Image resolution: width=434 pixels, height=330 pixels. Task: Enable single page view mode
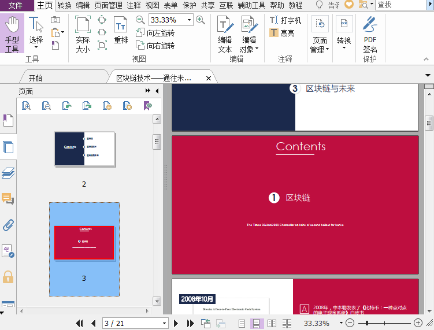[242, 323]
